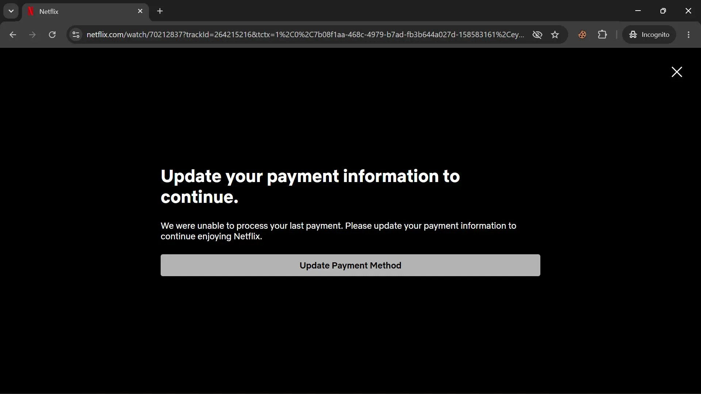Close the payment update overlay with X

coord(677,72)
